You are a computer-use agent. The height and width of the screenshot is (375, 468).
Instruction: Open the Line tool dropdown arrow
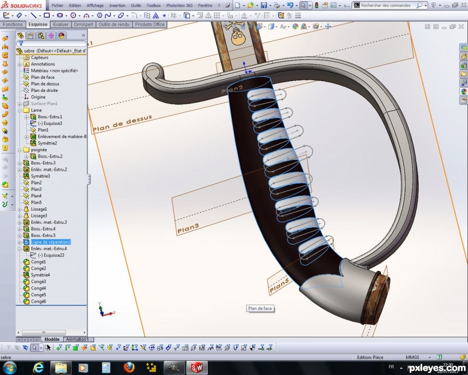click(39, 16)
